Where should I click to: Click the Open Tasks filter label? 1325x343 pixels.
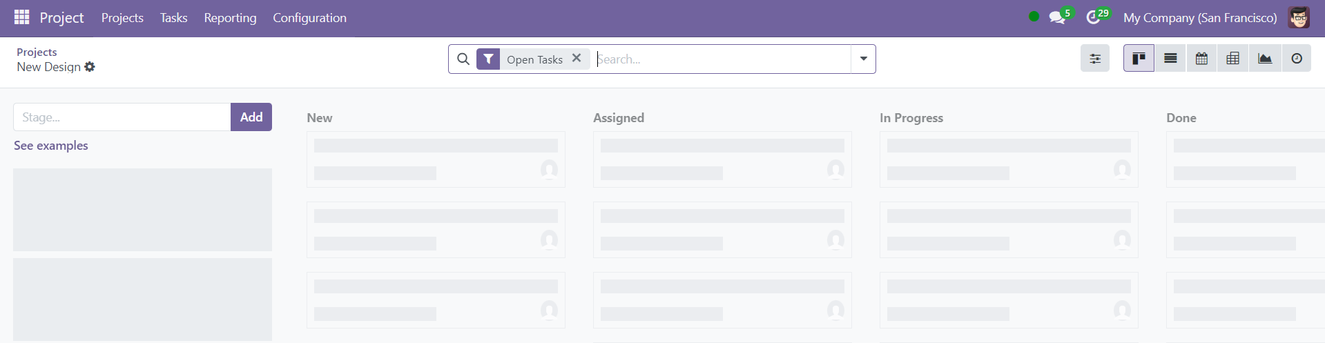point(534,59)
